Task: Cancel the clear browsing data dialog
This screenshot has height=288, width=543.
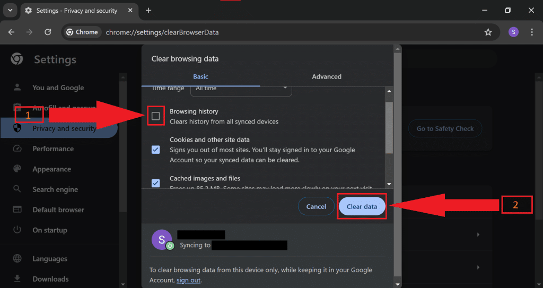Action: pos(316,206)
